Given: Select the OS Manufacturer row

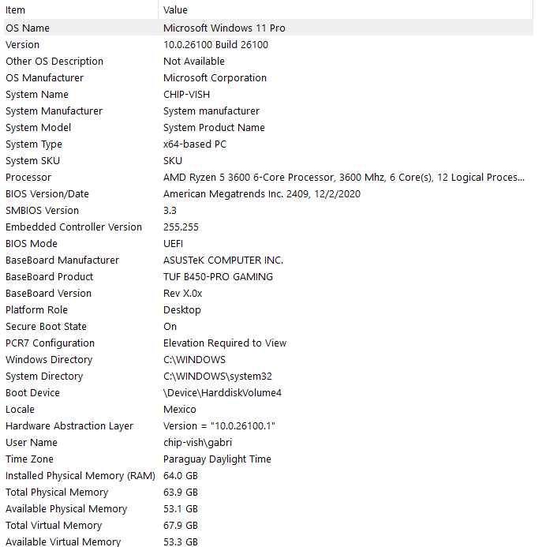Looking at the screenshot, I should coord(268,78).
